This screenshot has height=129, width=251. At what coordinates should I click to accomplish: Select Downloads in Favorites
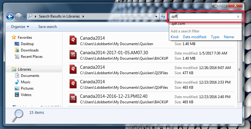29,50
